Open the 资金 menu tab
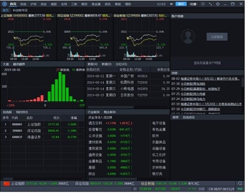 (x=44, y=4)
